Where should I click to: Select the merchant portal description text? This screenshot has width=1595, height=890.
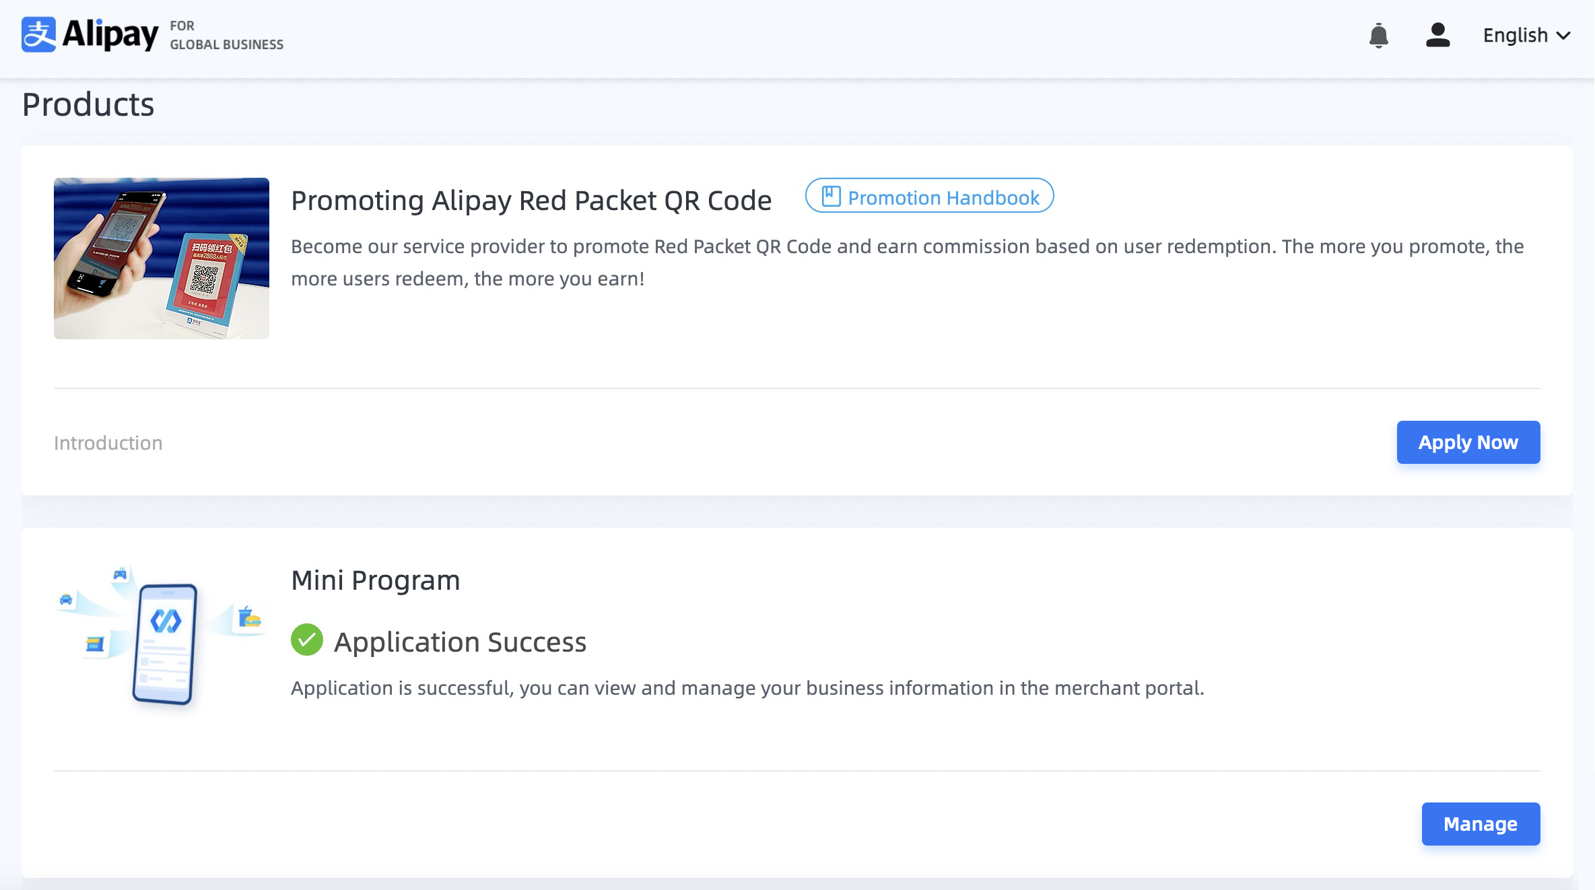[747, 688]
